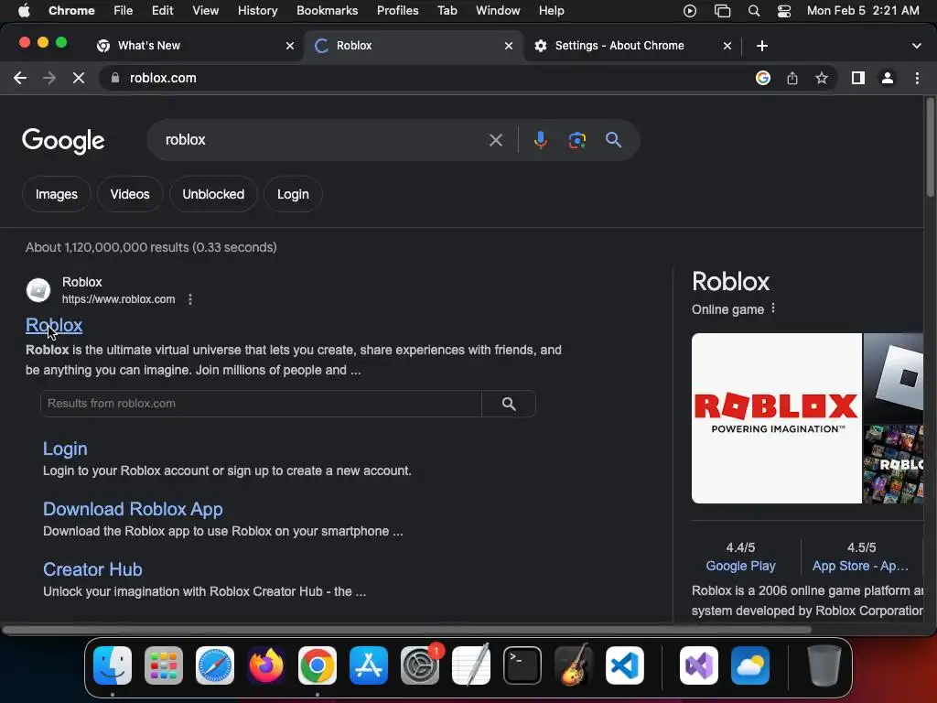
Task: Click the lock icon in address bar
Action: point(115,79)
